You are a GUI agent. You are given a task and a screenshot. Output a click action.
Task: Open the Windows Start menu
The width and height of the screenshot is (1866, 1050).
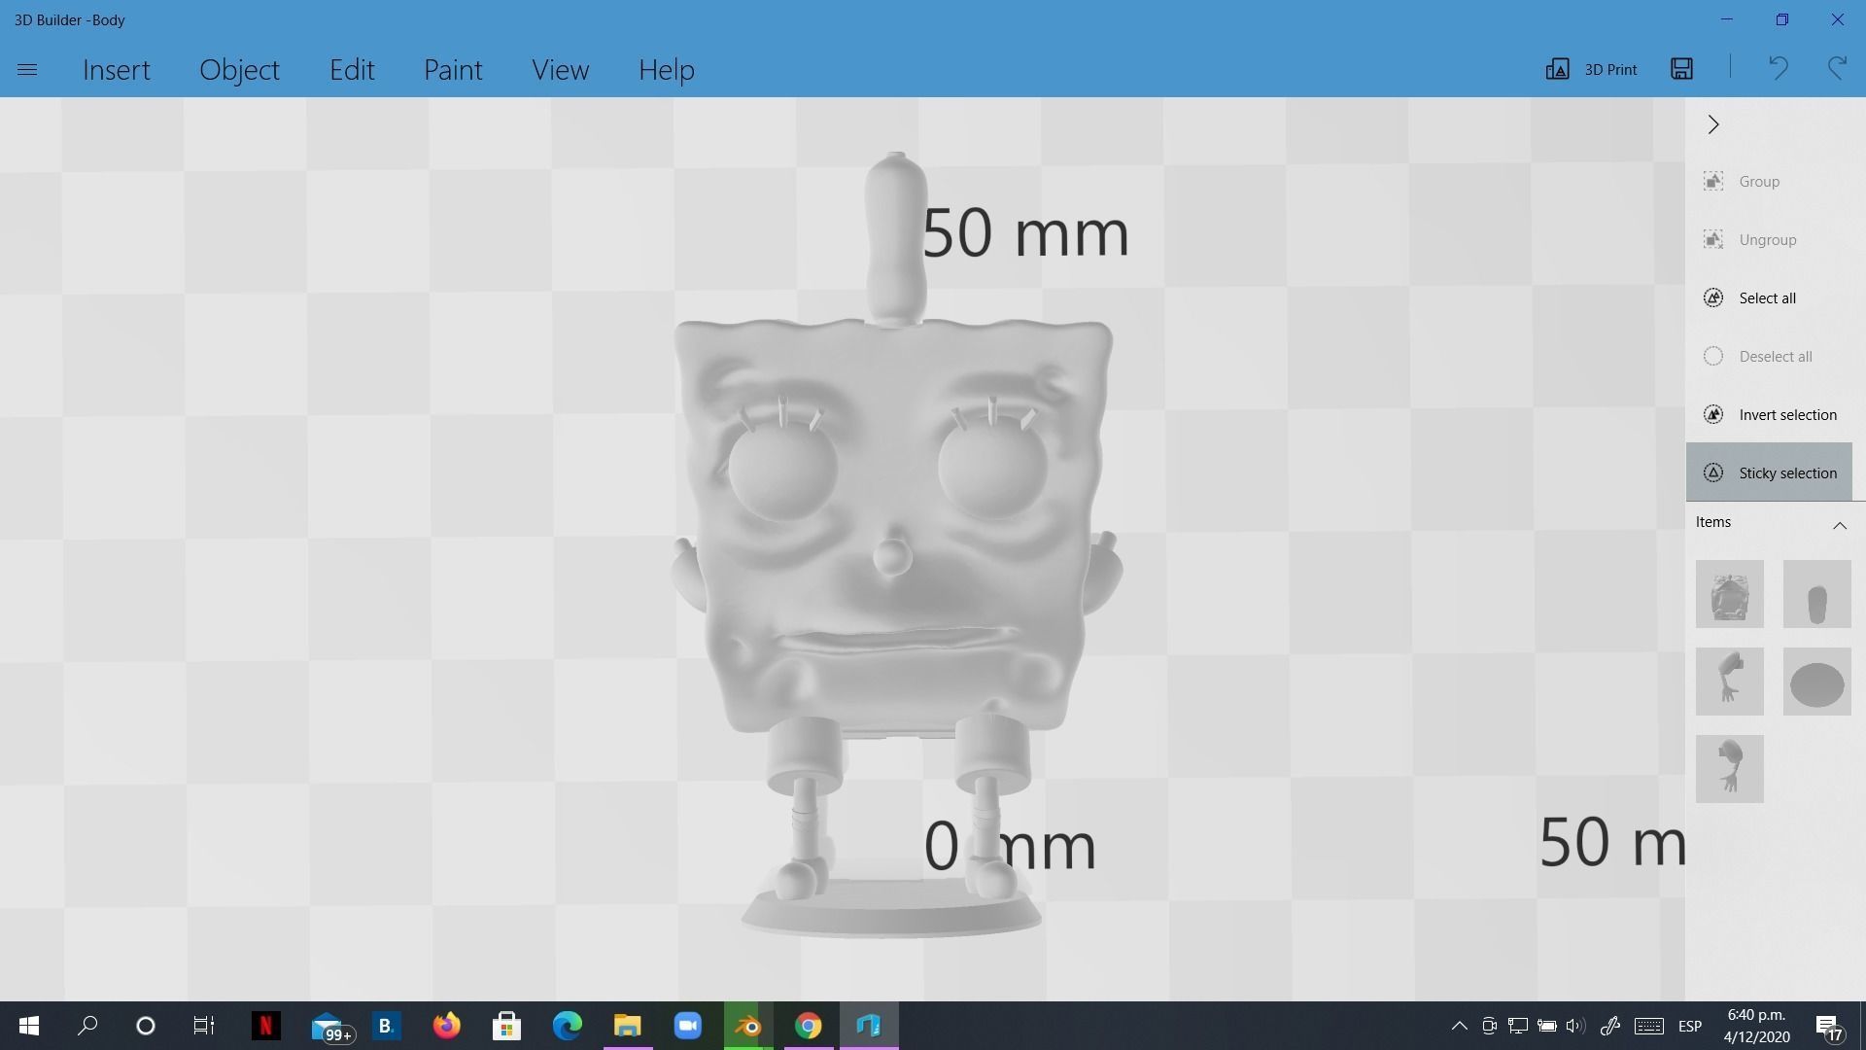pos(29,1026)
